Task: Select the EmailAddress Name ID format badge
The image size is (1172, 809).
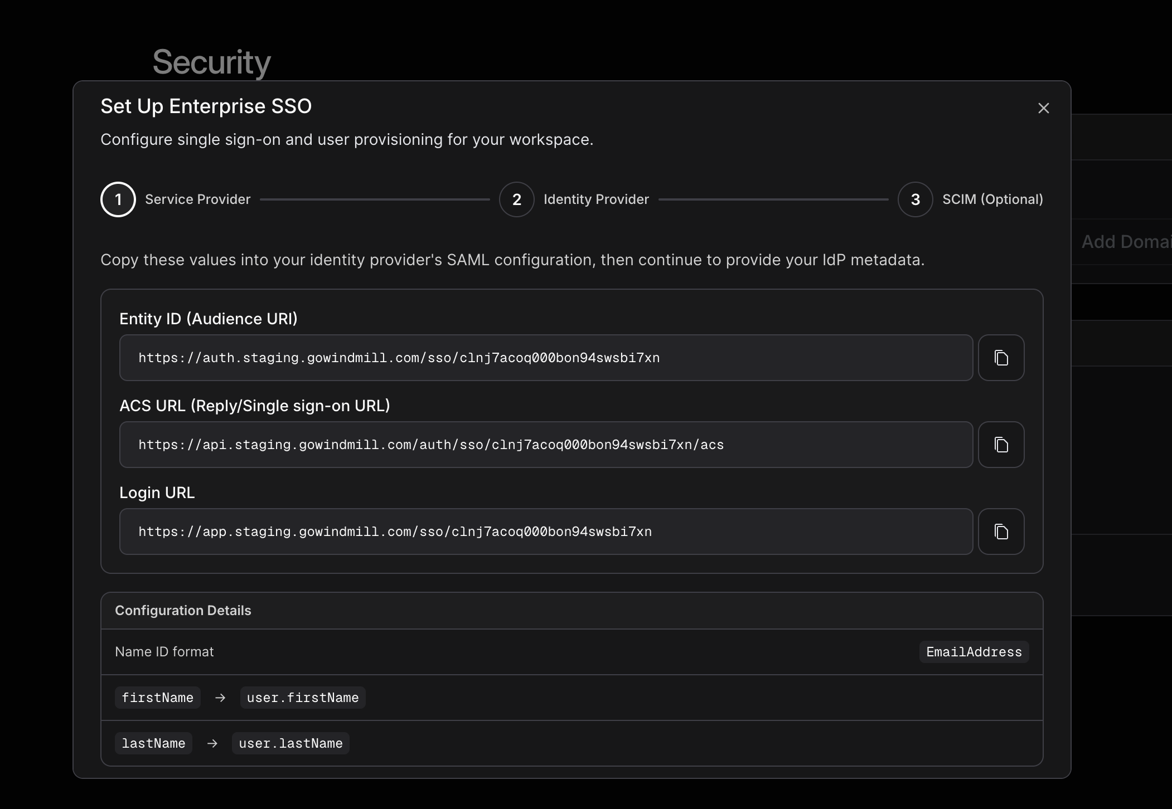Action: tap(973, 652)
